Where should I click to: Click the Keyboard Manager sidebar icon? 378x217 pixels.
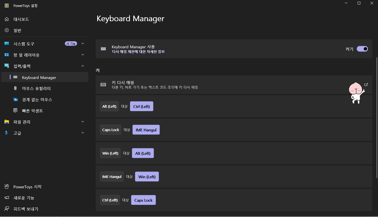(x=15, y=77)
